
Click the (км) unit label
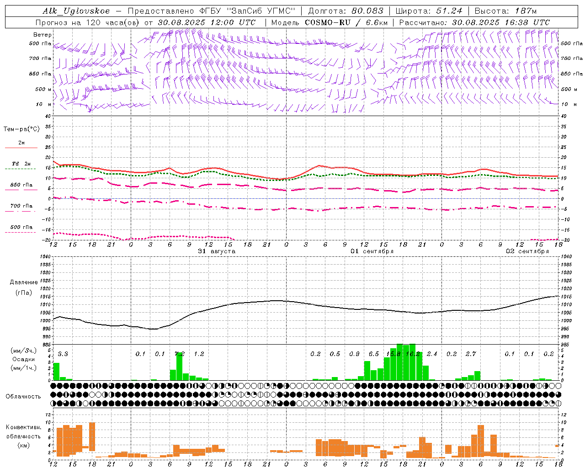point(23,445)
